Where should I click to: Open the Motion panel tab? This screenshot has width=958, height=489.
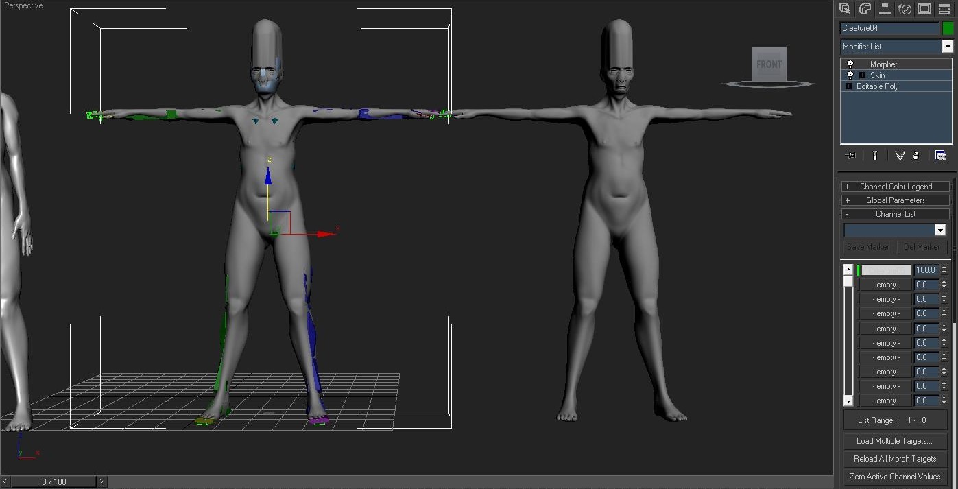905,9
